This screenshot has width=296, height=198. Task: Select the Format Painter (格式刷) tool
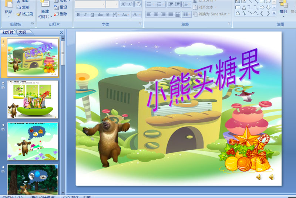25,14
